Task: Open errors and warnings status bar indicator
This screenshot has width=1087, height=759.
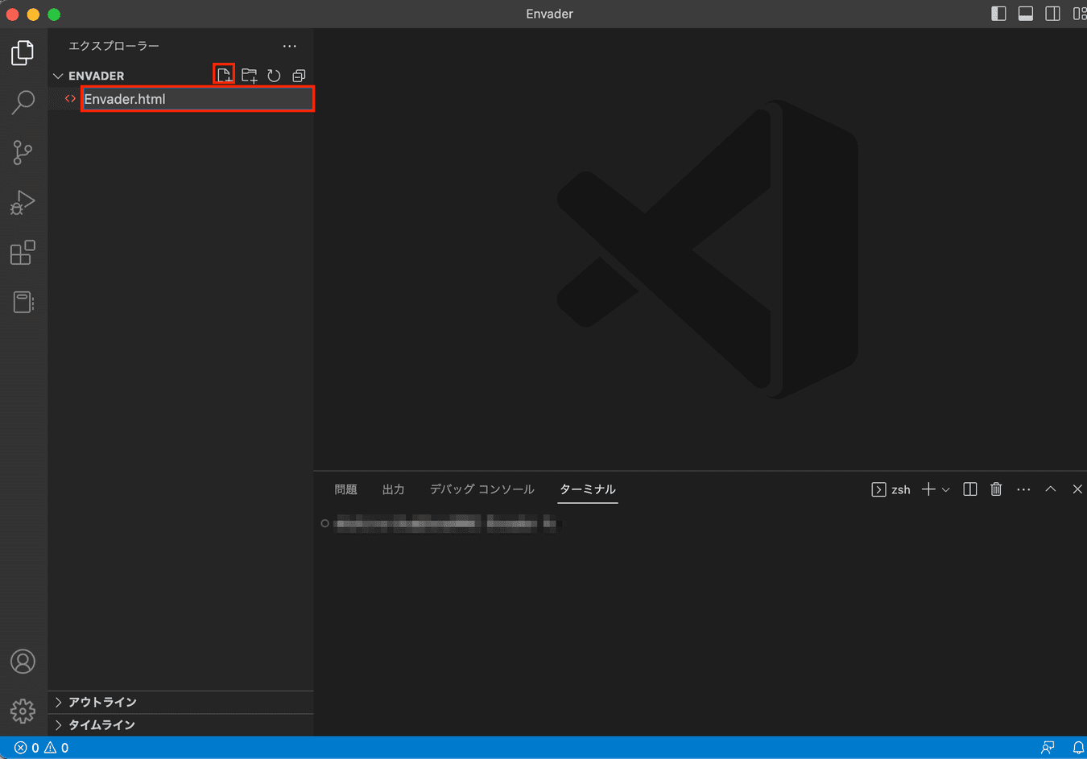Action: [x=42, y=748]
